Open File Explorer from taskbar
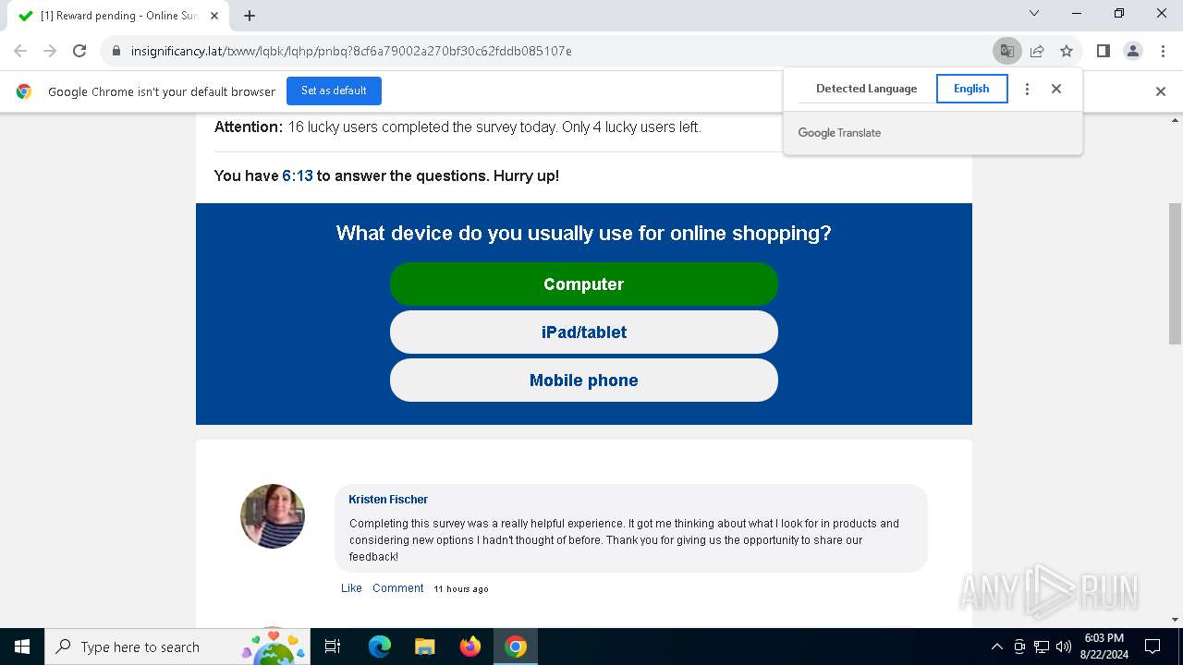Viewport: 1183px width, 665px height. [425, 647]
